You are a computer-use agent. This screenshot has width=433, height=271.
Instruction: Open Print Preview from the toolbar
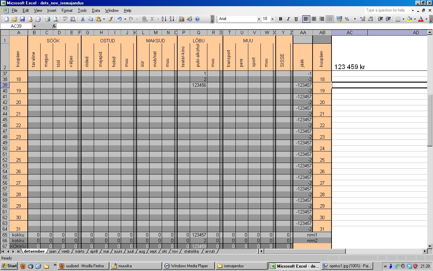55,19
